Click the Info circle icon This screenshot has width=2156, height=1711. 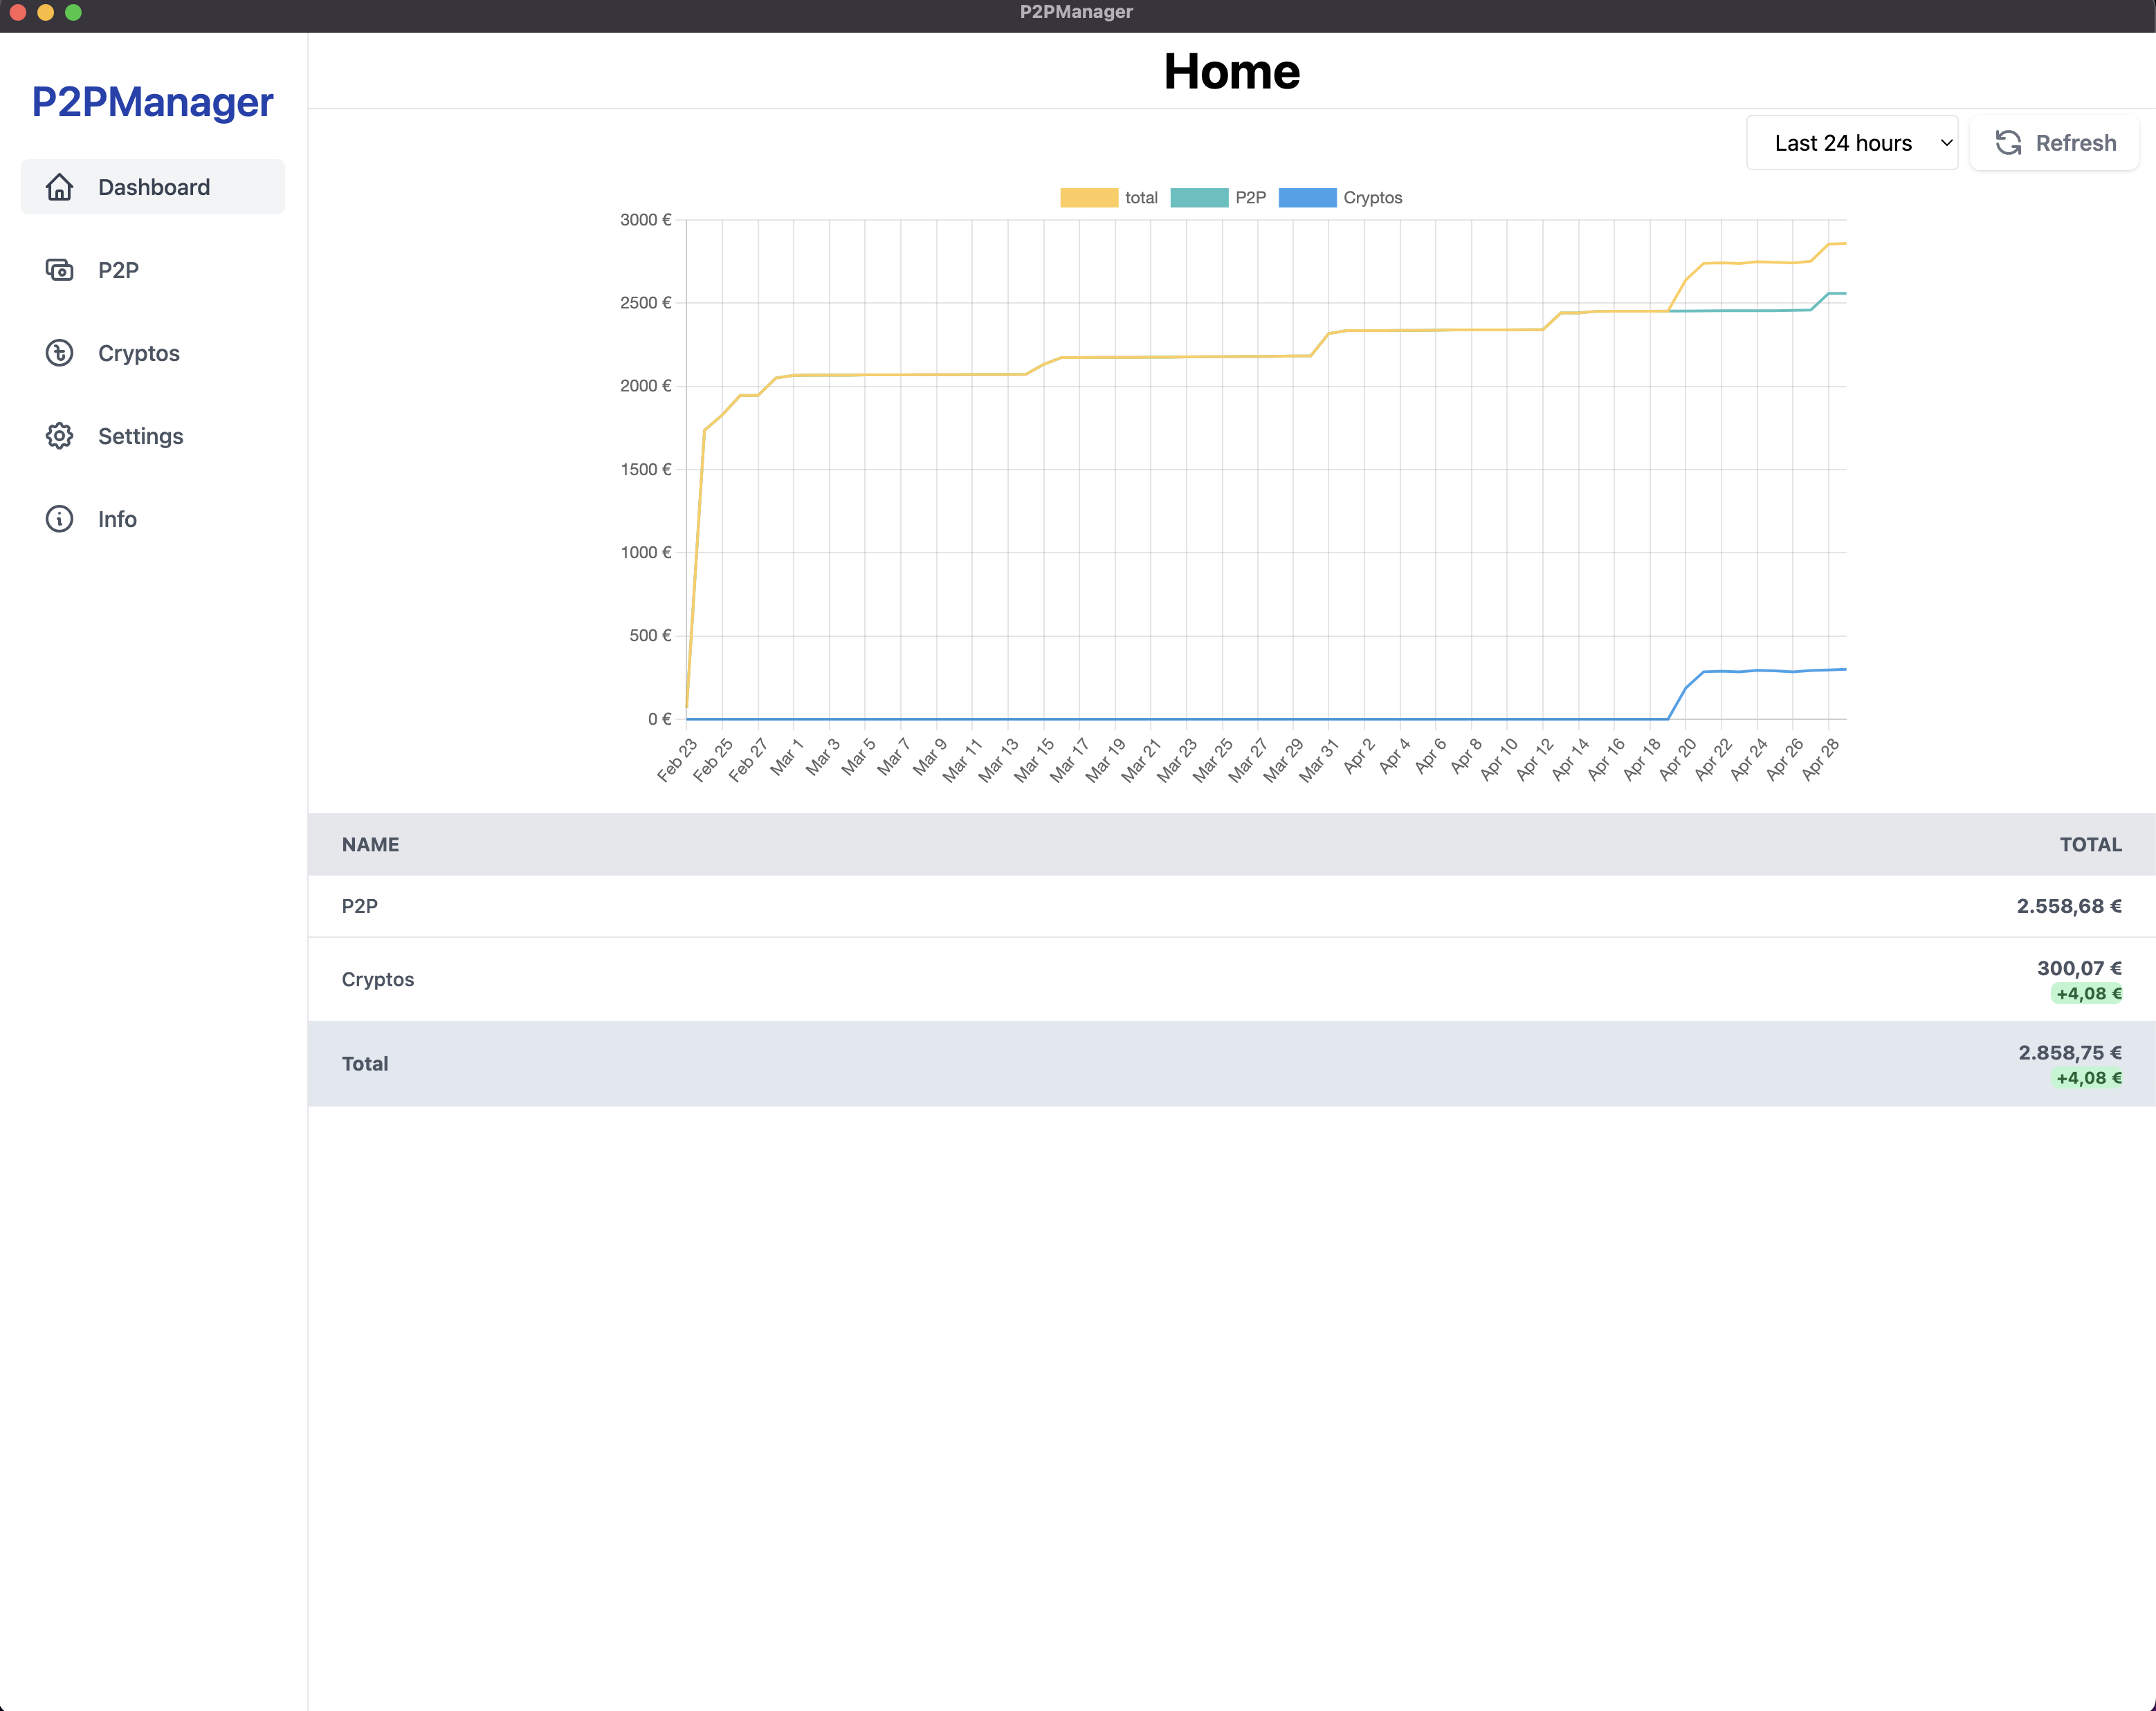point(59,519)
